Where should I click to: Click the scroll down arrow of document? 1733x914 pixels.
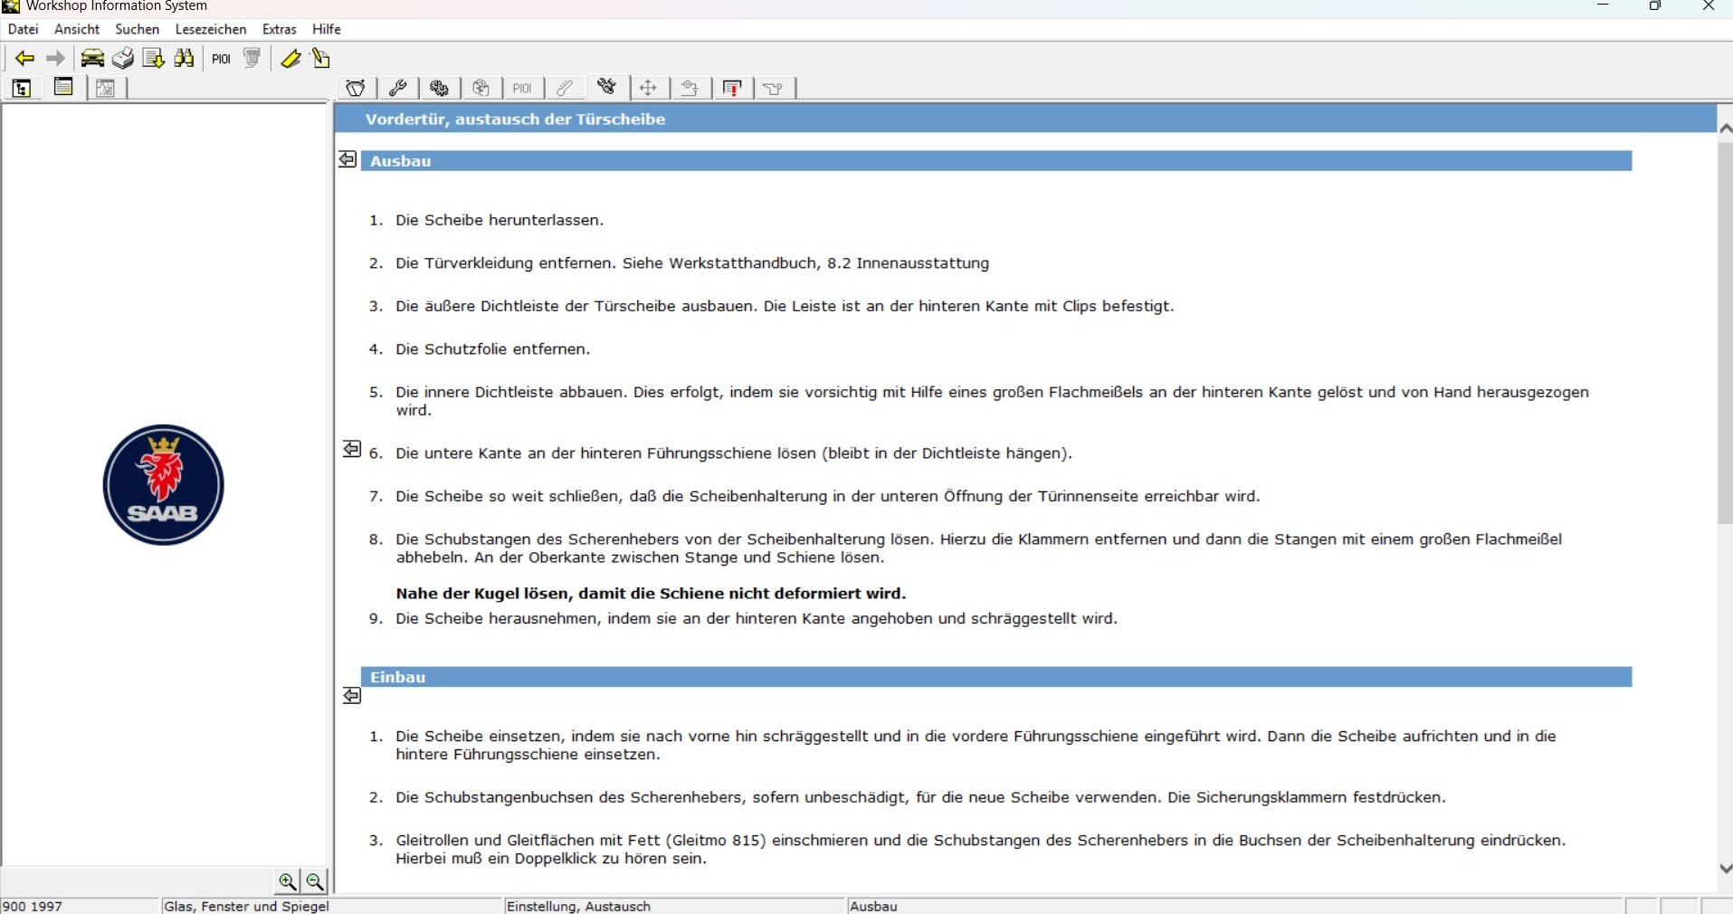1725,868
